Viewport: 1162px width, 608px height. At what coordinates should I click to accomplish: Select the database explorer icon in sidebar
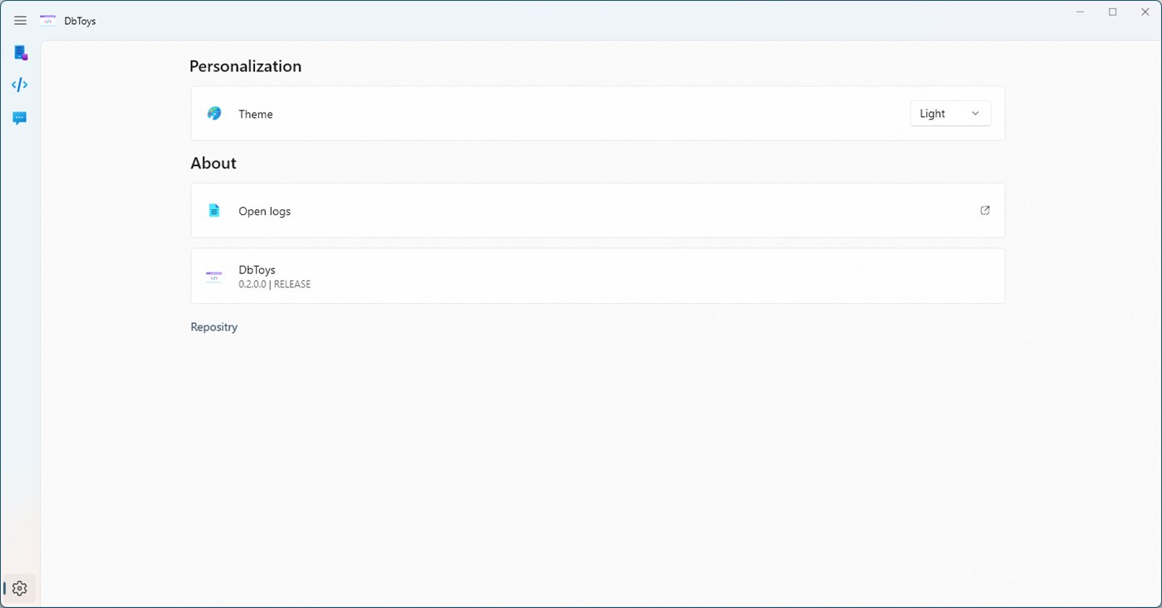click(x=20, y=51)
